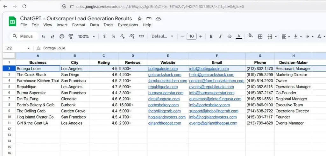Click the borders icon
The height and width of the screenshot is (156, 326).
click(260, 36)
